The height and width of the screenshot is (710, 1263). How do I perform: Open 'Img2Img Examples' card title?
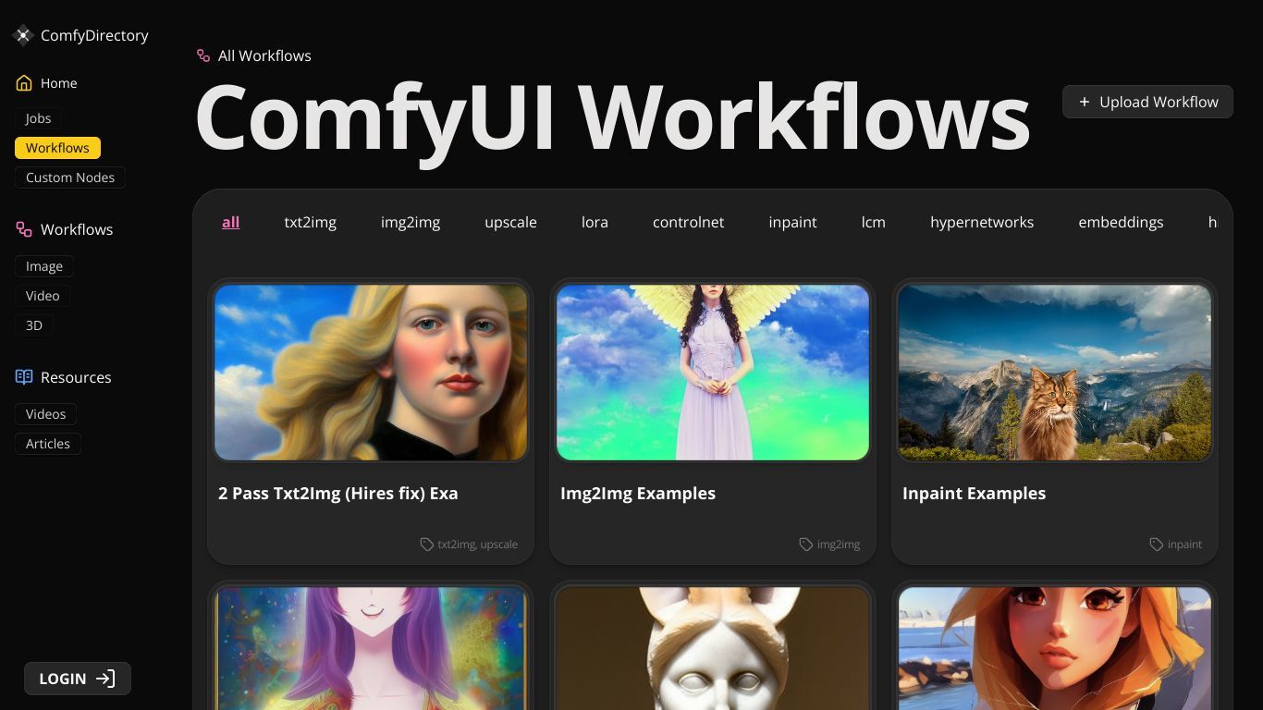click(x=638, y=494)
